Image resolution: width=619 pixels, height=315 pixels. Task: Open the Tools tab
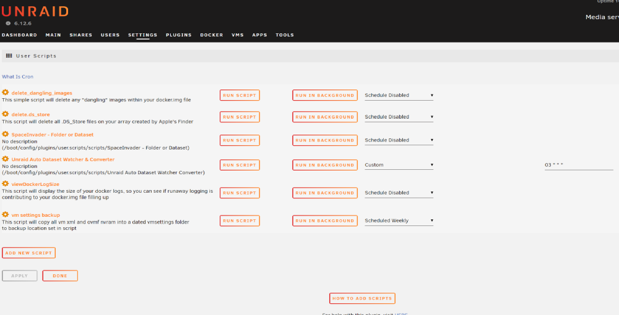pyautogui.click(x=285, y=35)
